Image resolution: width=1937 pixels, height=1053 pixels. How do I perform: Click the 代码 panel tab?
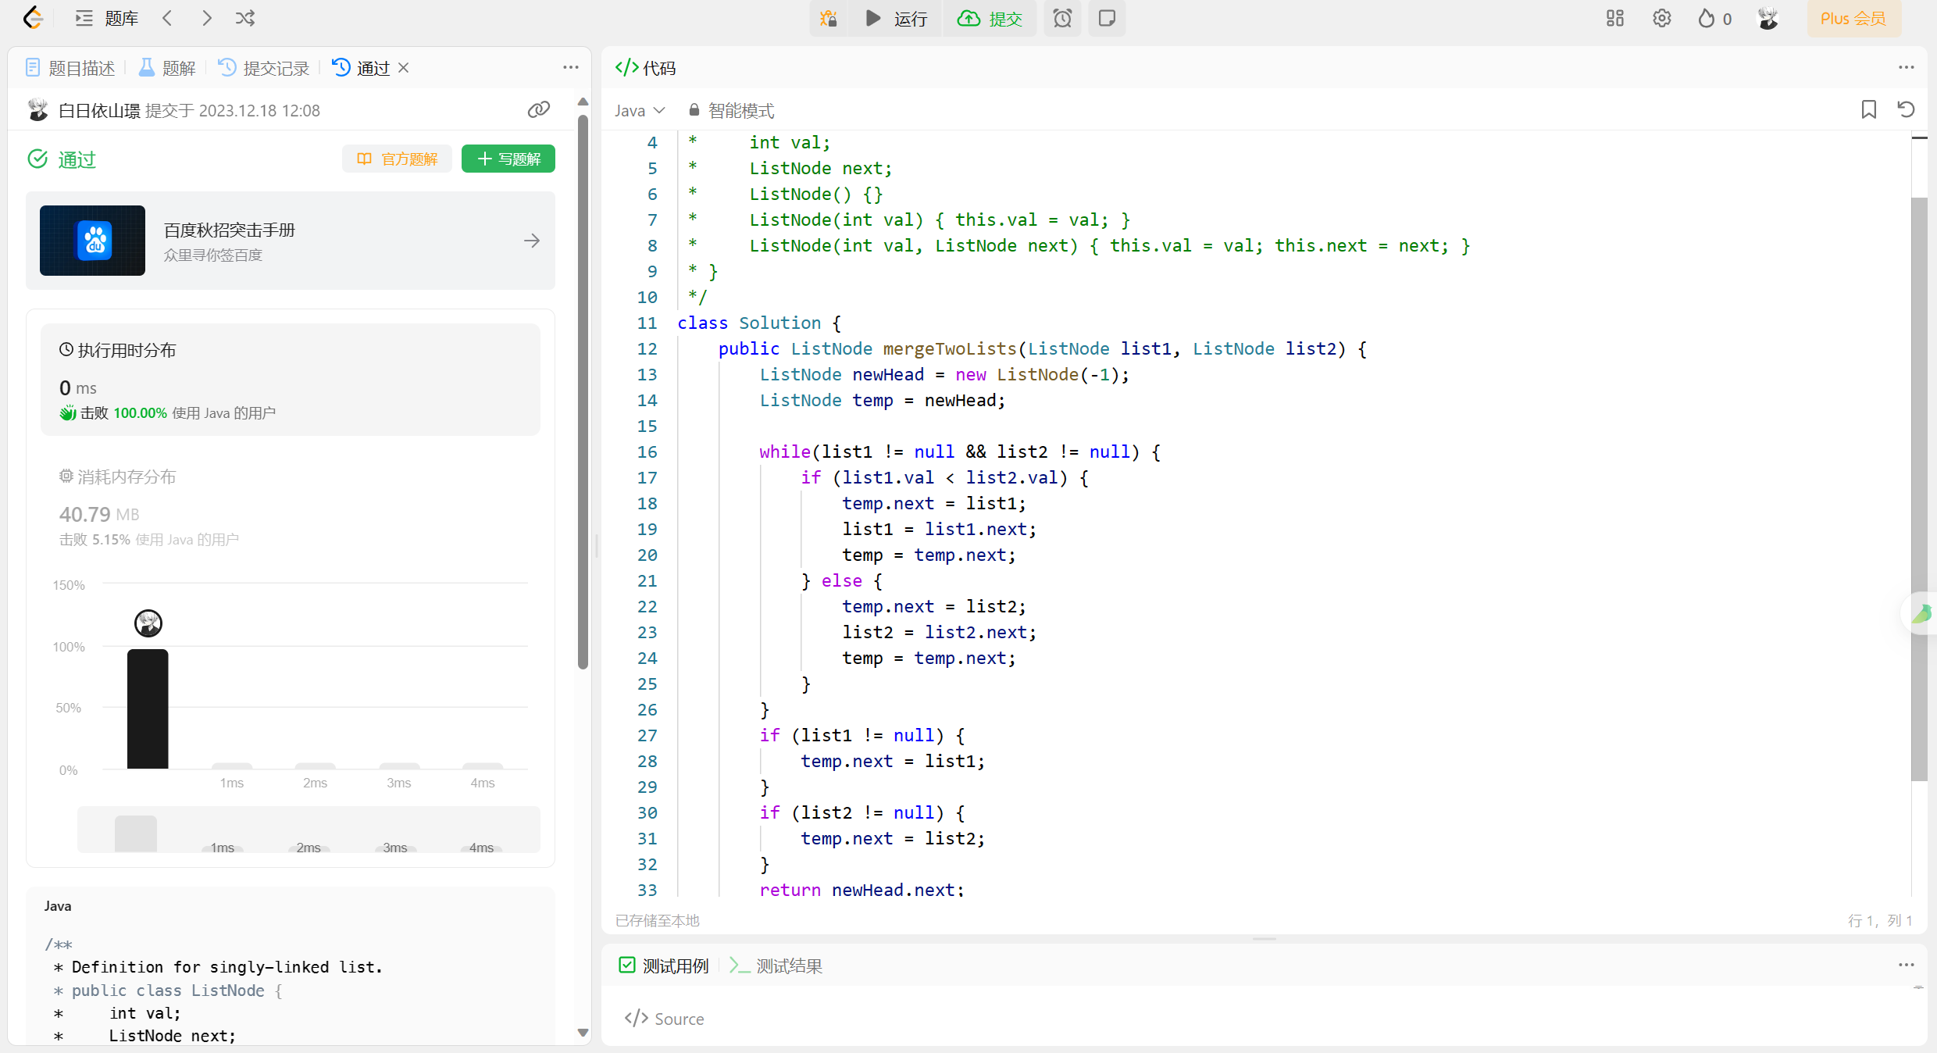[x=646, y=68]
